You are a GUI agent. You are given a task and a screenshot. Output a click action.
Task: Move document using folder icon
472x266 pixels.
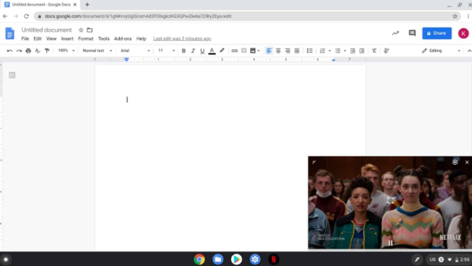[x=89, y=30]
